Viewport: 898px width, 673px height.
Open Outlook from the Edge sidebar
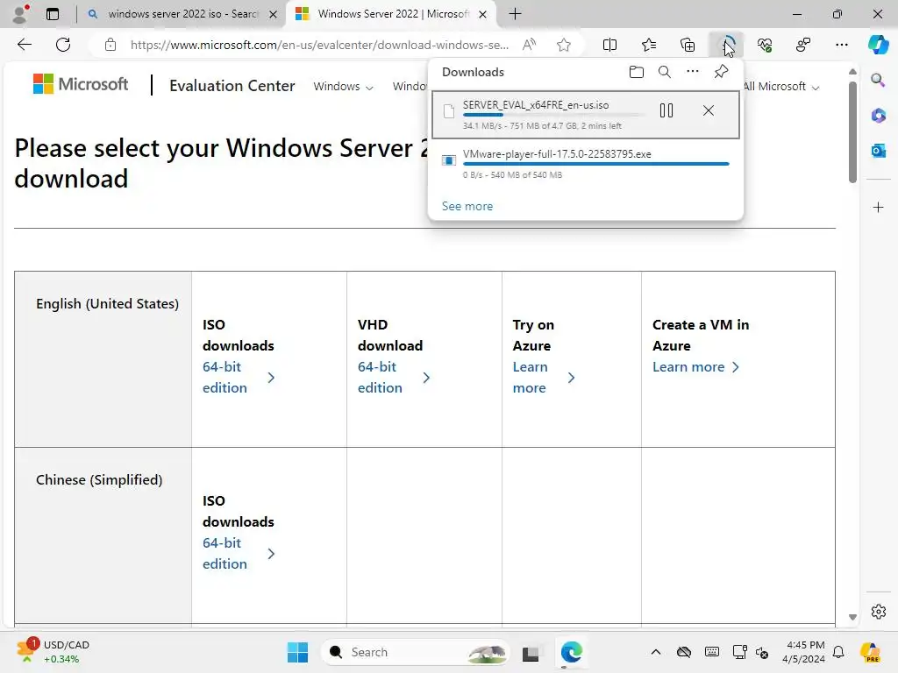point(878,151)
